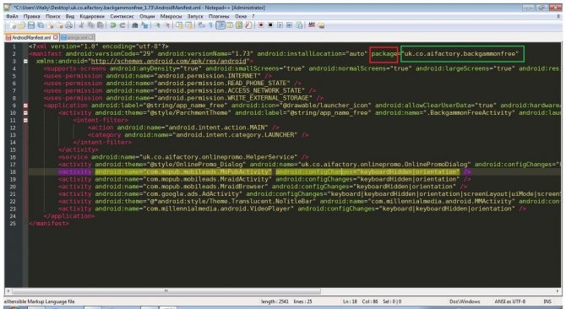Stop macro recording with the black square icon
Viewport: 566px width, 309px height.
tap(270, 25)
